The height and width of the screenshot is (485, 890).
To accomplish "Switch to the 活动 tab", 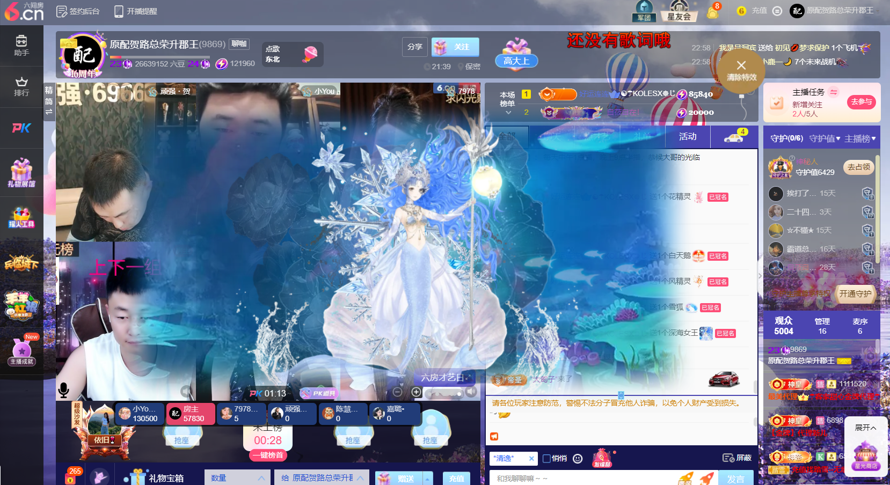I will click(688, 137).
